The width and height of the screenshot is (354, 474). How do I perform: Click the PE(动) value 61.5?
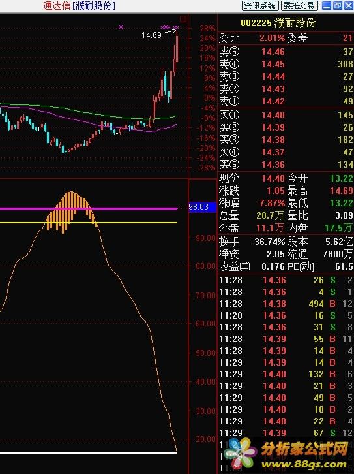pyautogui.click(x=344, y=266)
